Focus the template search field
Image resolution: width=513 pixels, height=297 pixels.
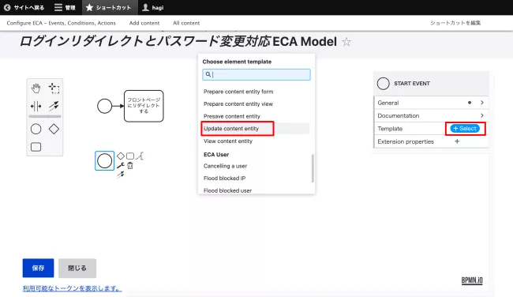pos(256,75)
